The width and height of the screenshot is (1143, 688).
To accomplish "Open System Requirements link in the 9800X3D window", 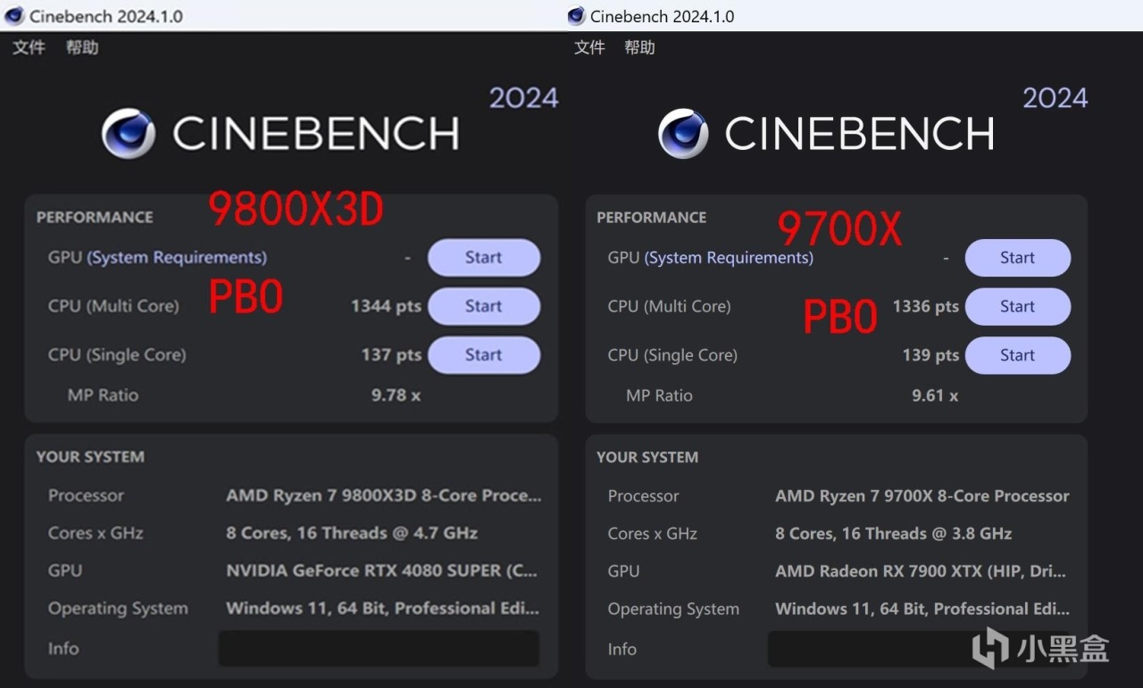I will (x=177, y=257).
